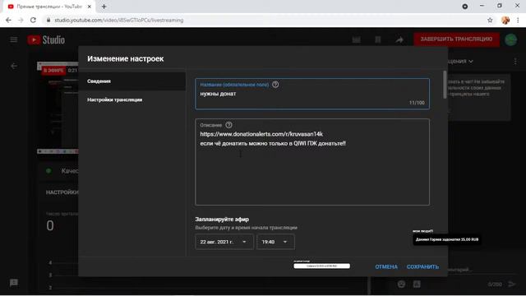Screen dimensions: 526x296
Task: Click the back arrow in the Studio sidebar
Action: tap(14, 66)
